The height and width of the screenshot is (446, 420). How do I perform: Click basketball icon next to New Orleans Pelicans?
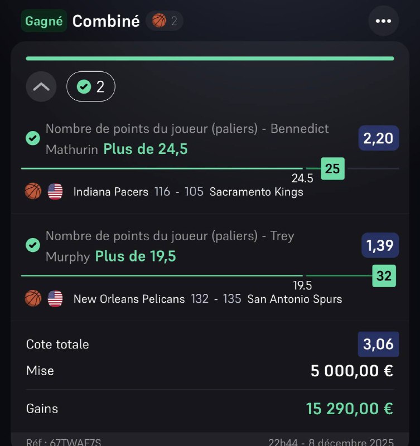33,299
